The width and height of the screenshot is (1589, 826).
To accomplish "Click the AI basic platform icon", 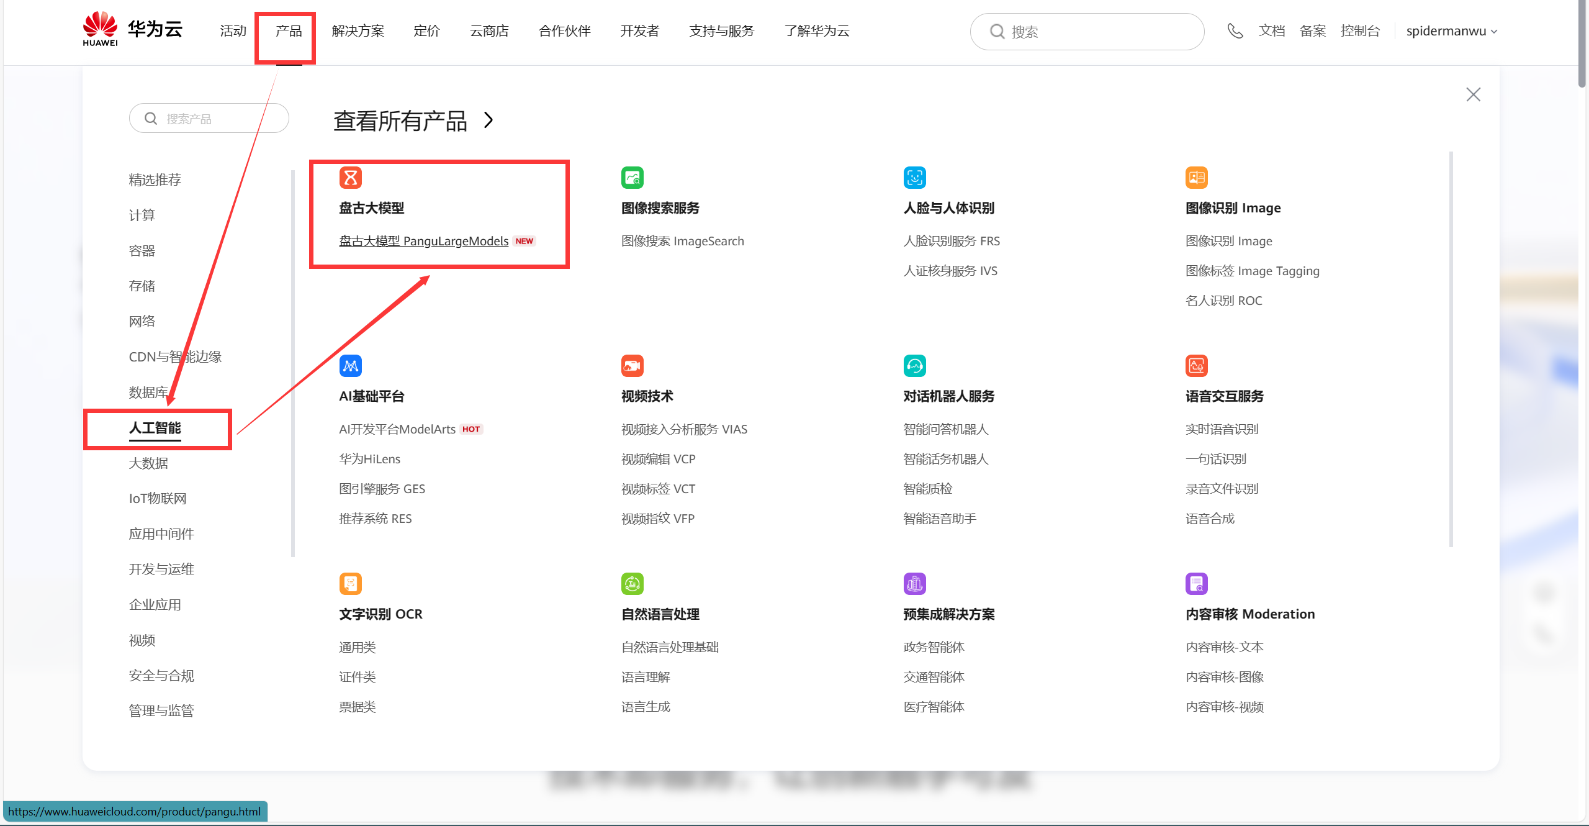I will point(350,366).
